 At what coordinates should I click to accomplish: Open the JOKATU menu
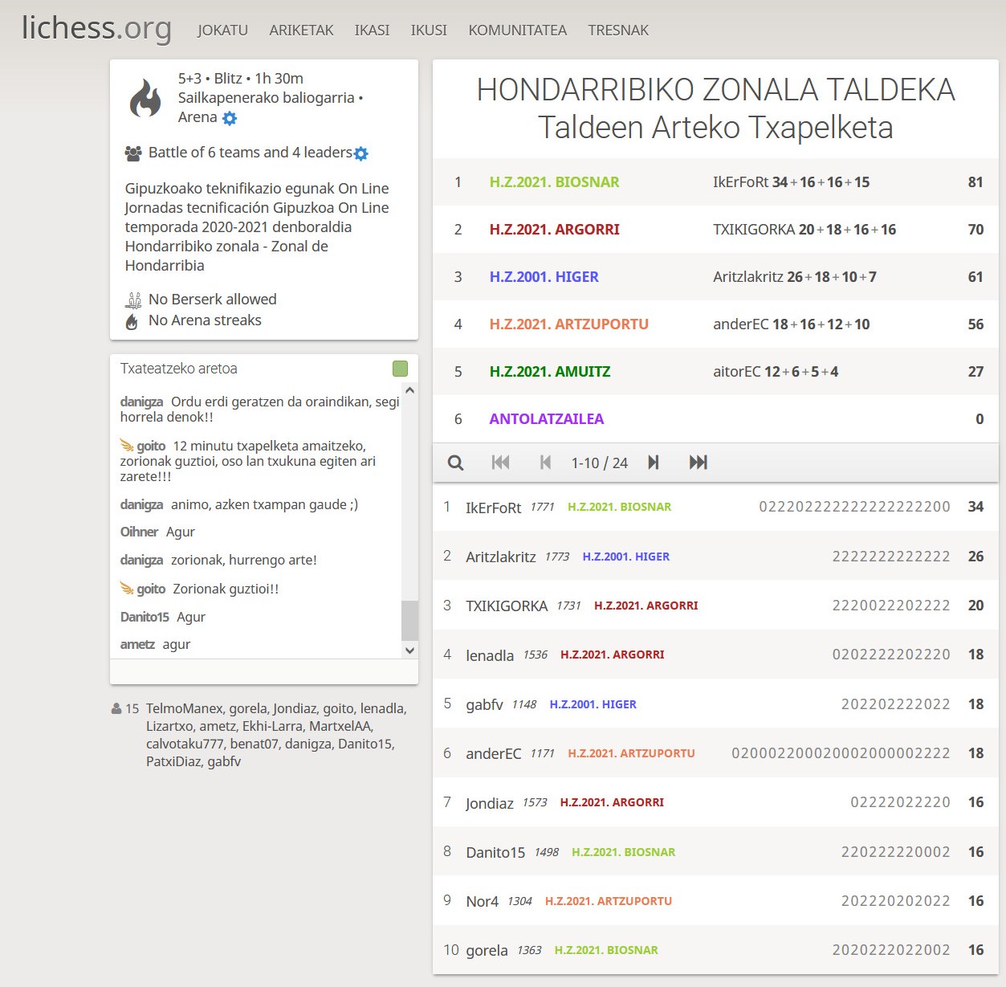(222, 31)
